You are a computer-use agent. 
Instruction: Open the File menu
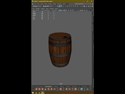(x=35, y=4)
